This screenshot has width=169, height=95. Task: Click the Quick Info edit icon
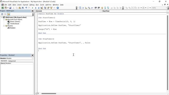[86, 8]
